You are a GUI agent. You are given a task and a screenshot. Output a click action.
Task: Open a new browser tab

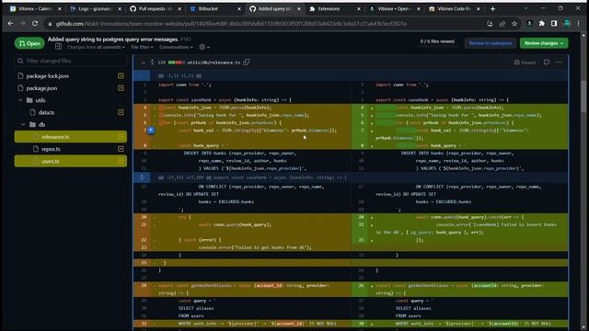pos(492,8)
